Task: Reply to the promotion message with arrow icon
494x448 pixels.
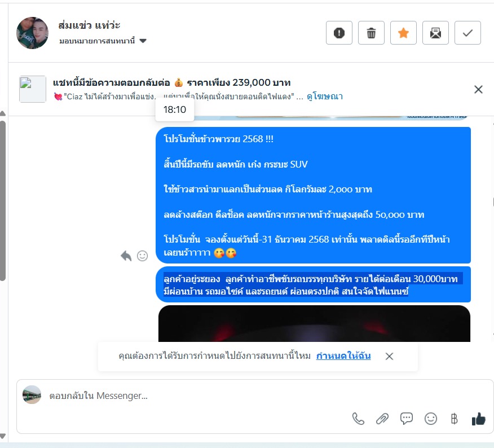Action: [126, 256]
